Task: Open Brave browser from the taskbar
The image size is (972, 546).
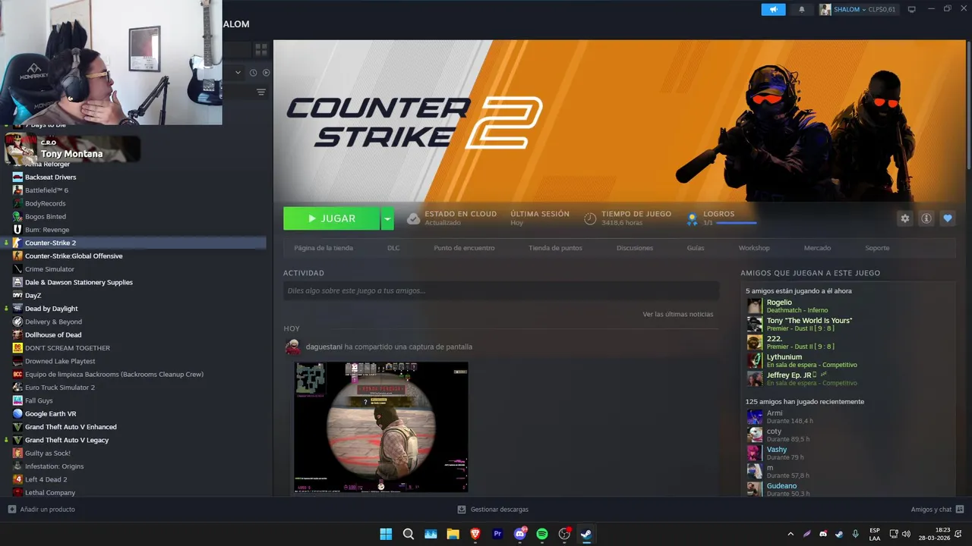Action: [475, 534]
